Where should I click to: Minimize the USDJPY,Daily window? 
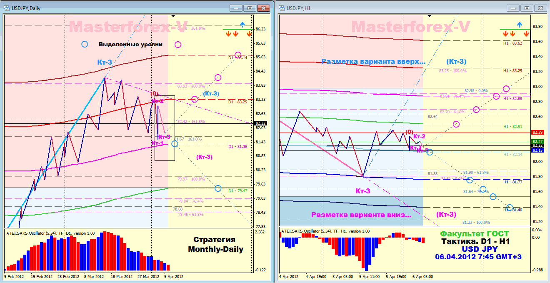click(x=237, y=8)
